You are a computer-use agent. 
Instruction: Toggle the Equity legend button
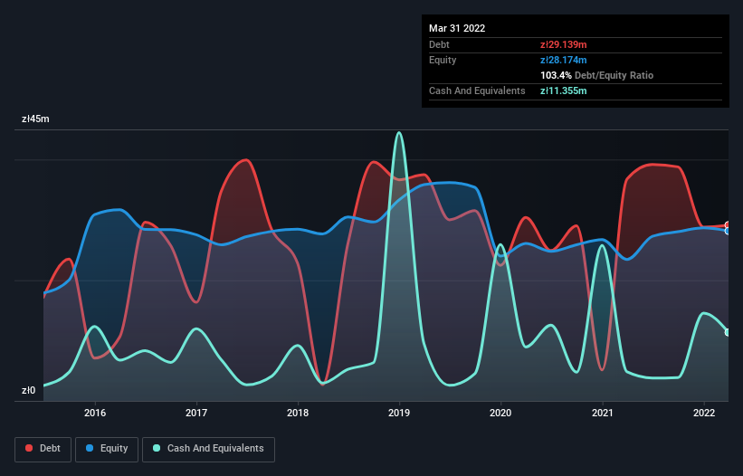(x=107, y=449)
